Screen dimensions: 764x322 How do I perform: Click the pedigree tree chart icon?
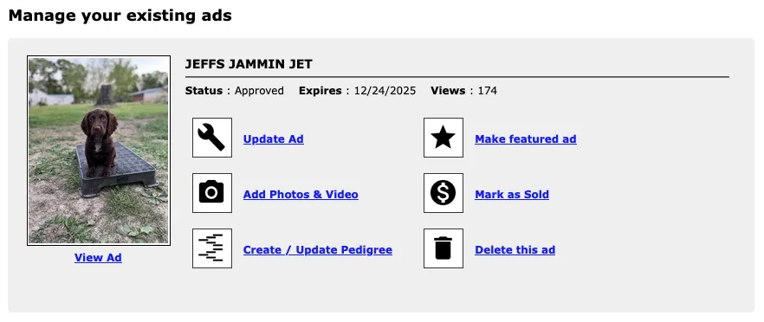(212, 248)
